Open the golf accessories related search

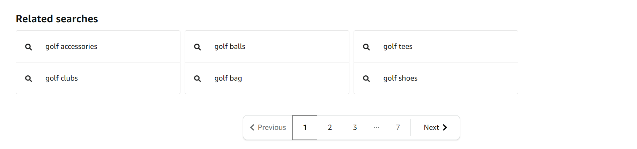tap(98, 46)
